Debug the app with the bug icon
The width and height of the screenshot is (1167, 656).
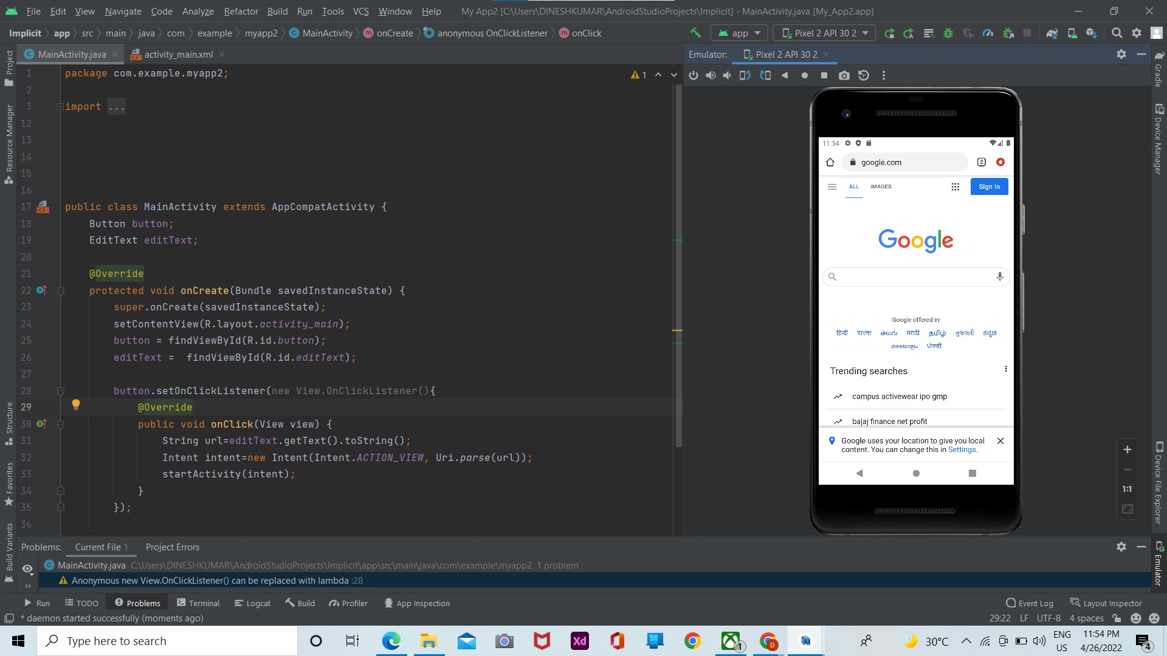[948, 33]
